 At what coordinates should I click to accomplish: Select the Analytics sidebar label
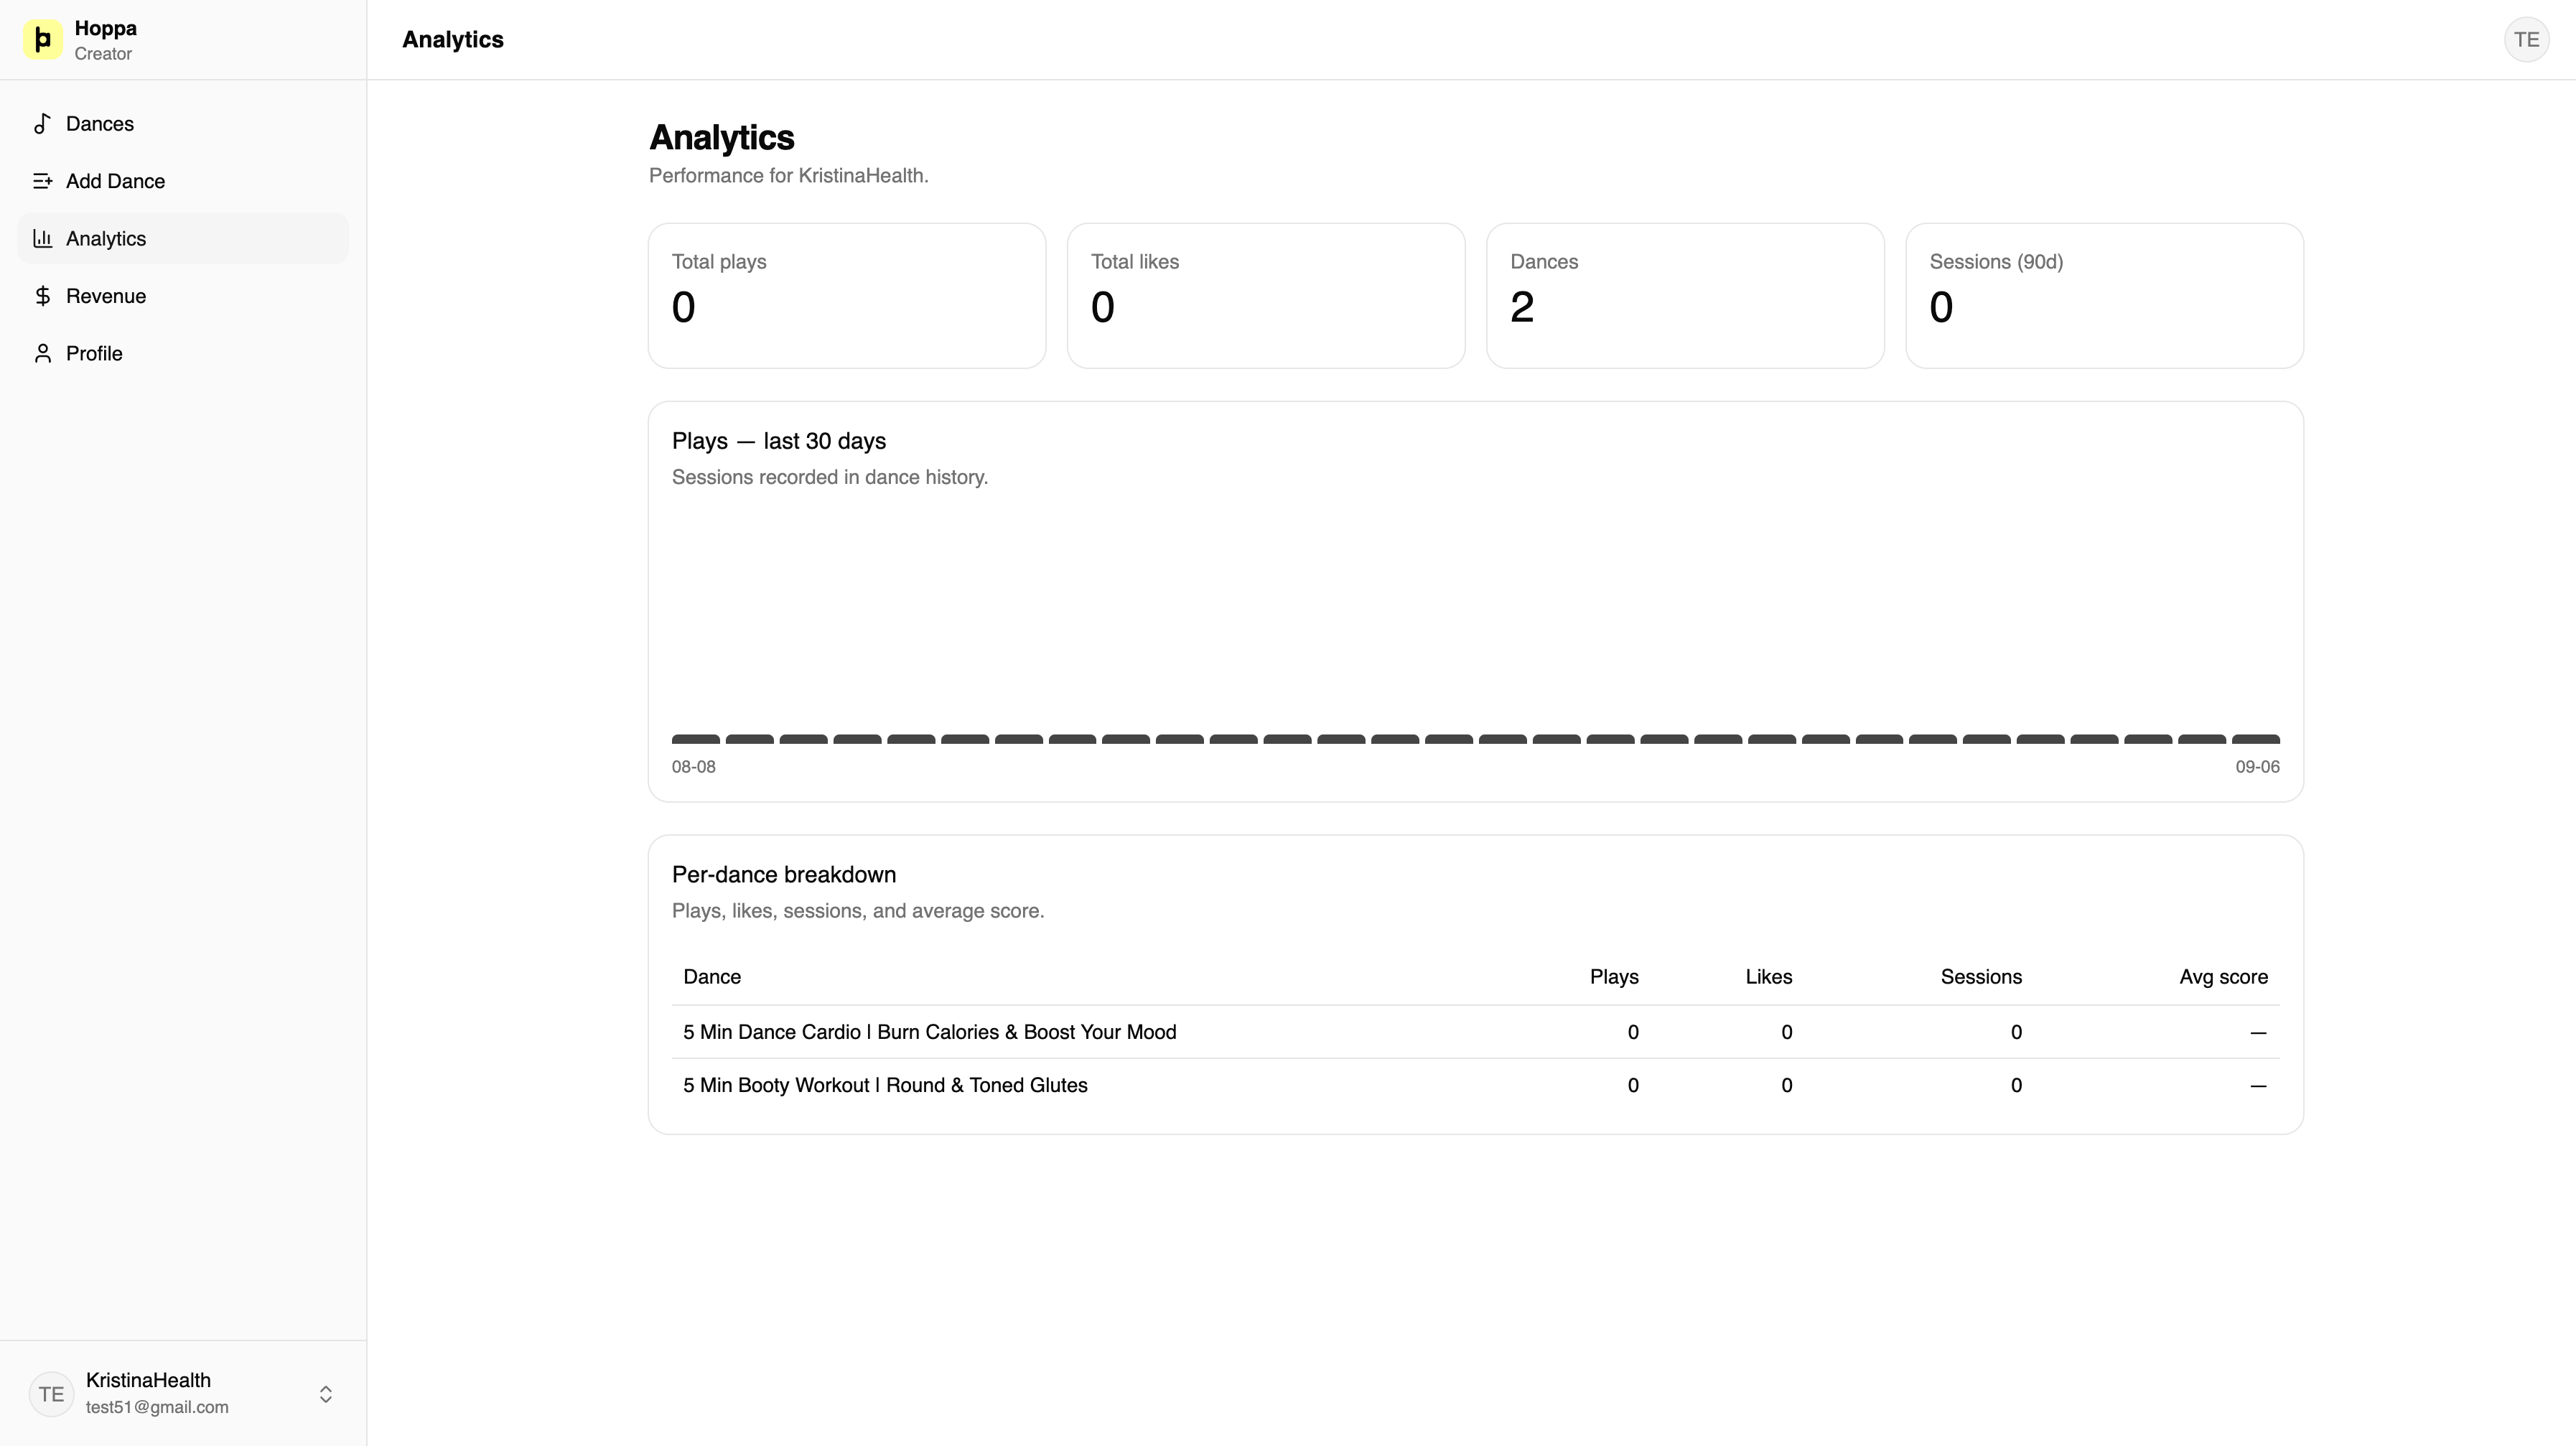click(x=106, y=238)
